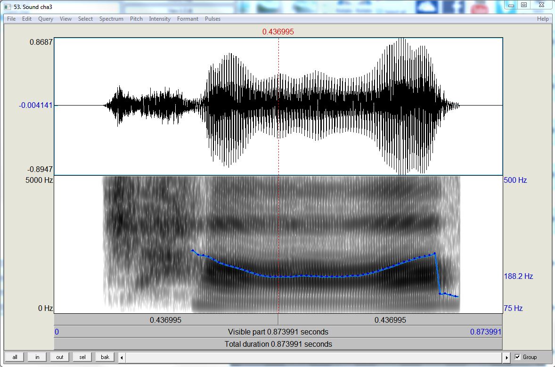Click the scrollbar right arrow

[x=506, y=358]
